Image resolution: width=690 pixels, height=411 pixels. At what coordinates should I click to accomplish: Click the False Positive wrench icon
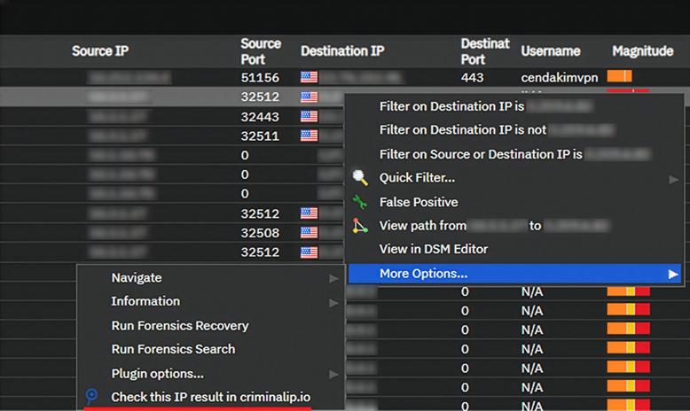359,202
